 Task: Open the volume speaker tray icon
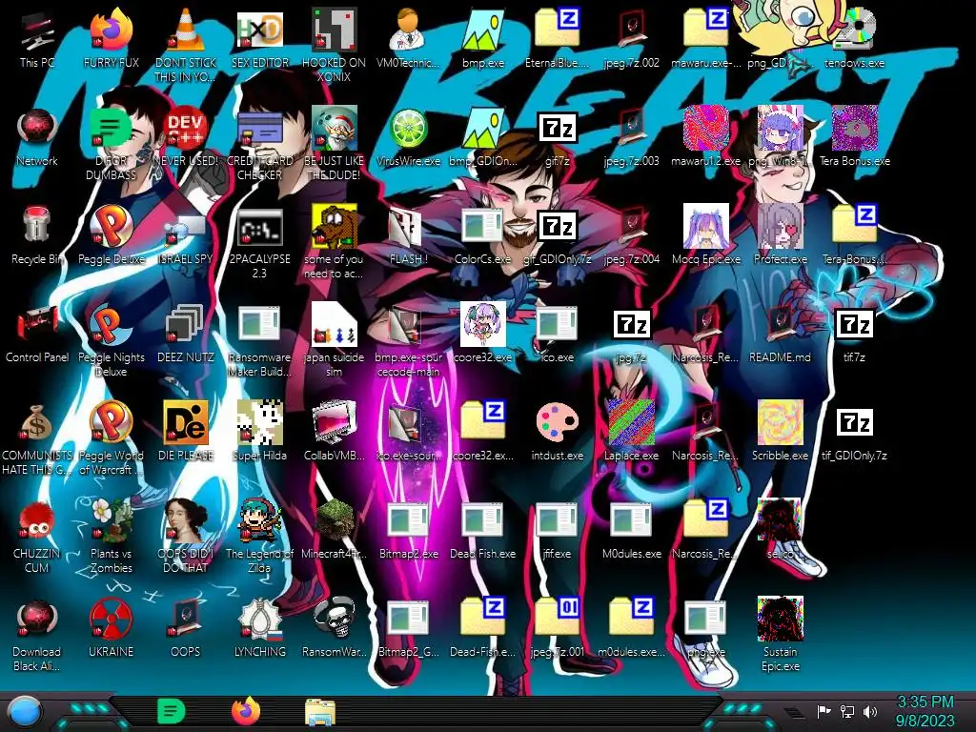point(870,711)
